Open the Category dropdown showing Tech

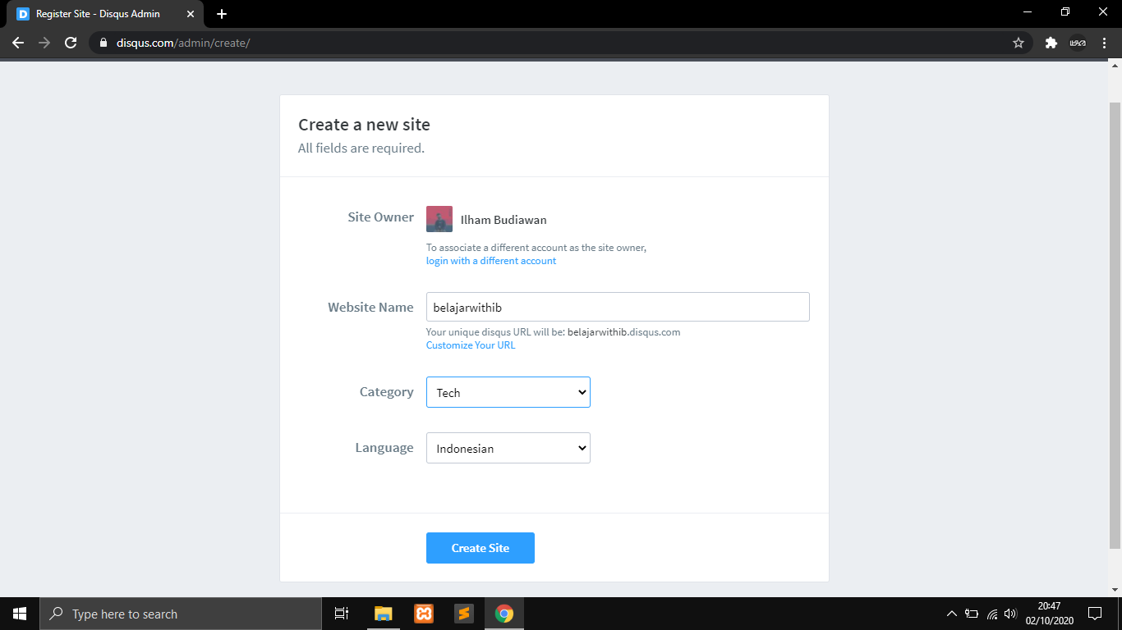tap(508, 392)
